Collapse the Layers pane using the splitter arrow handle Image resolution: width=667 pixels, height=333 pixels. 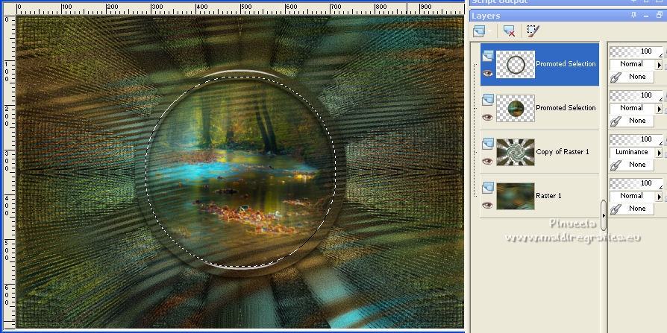603,215
